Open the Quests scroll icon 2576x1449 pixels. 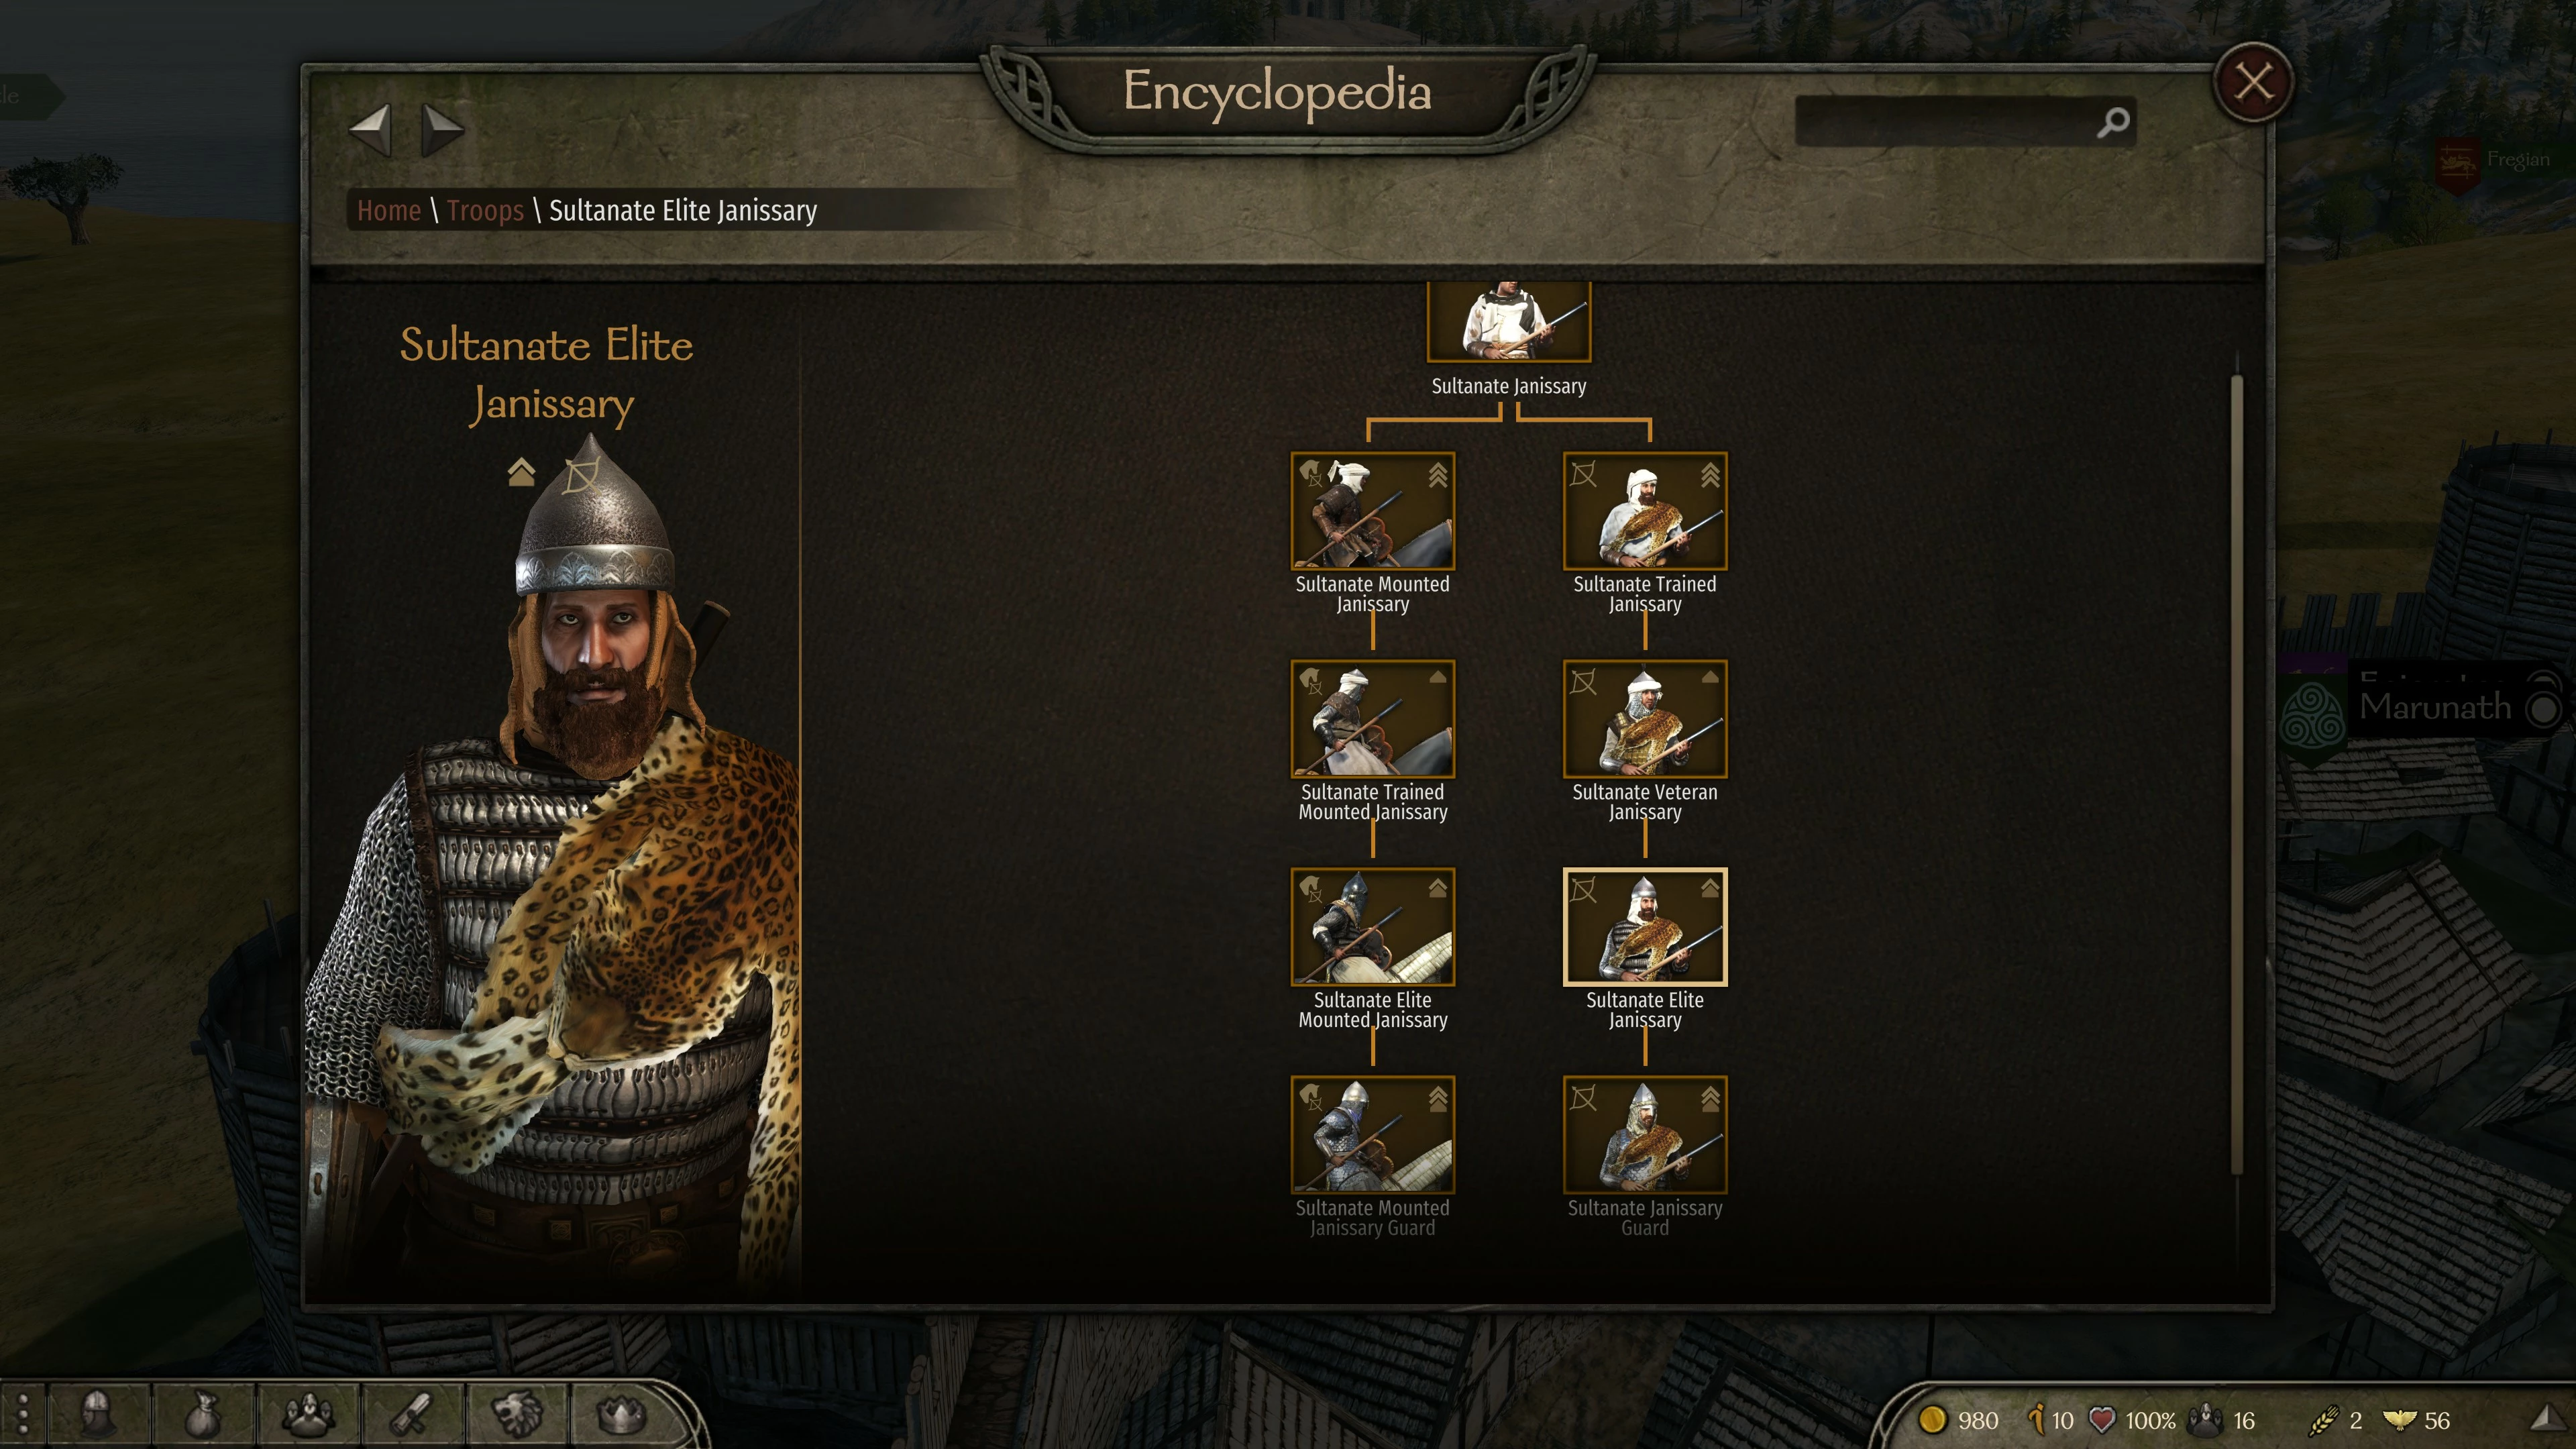coord(411,1414)
